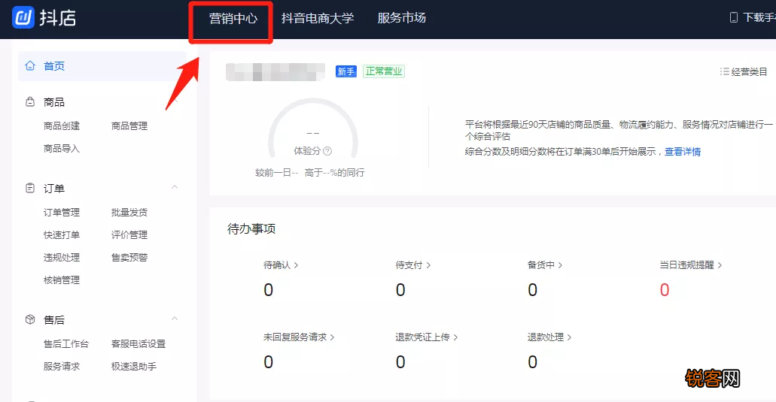The height and width of the screenshot is (402, 776).
Task: Open 售卖预警 in the sidebar
Action: [129, 257]
